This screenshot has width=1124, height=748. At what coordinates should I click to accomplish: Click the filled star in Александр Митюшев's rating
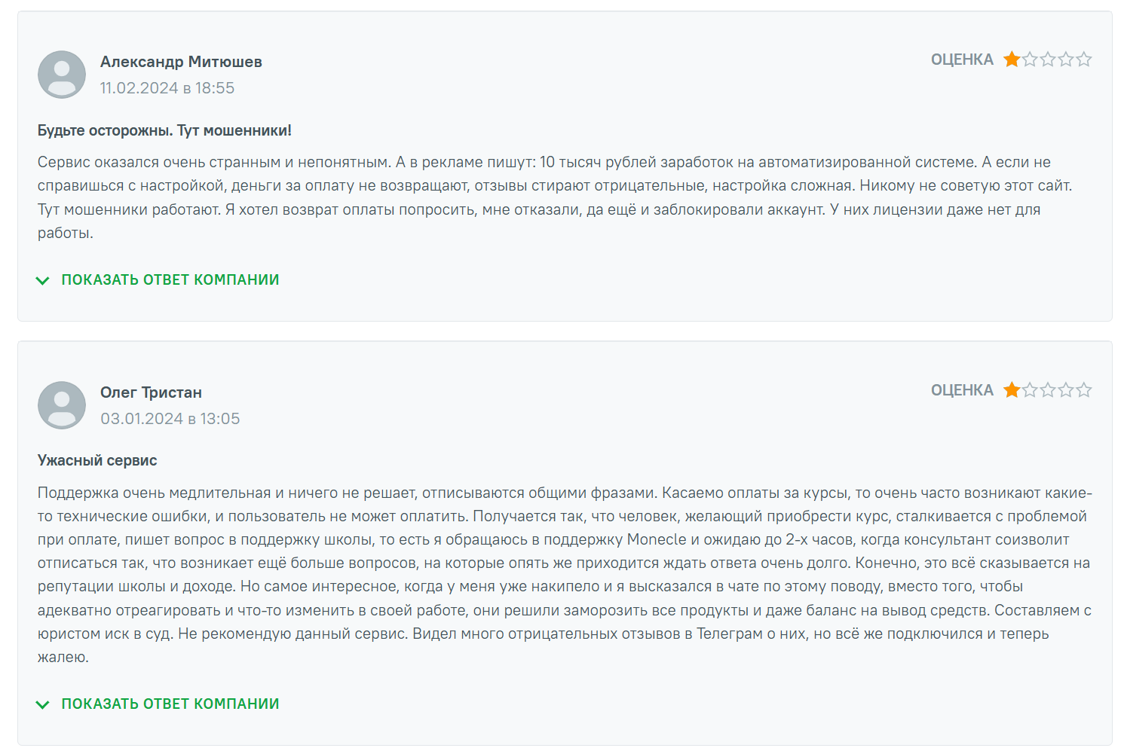(x=1012, y=60)
